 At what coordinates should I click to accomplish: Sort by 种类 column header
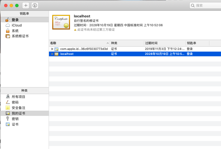pyautogui.click(x=127, y=43)
